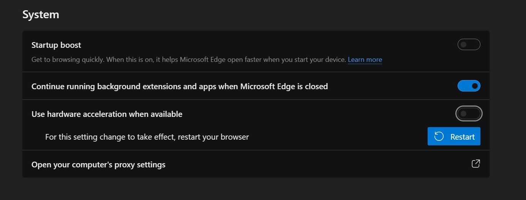Click the Use hardware acceleration label
The image size is (526, 200).
click(x=107, y=114)
